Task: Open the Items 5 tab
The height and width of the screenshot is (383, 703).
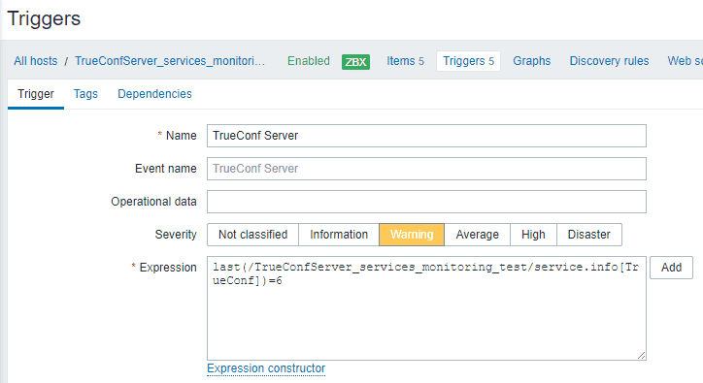Action: pos(405,61)
